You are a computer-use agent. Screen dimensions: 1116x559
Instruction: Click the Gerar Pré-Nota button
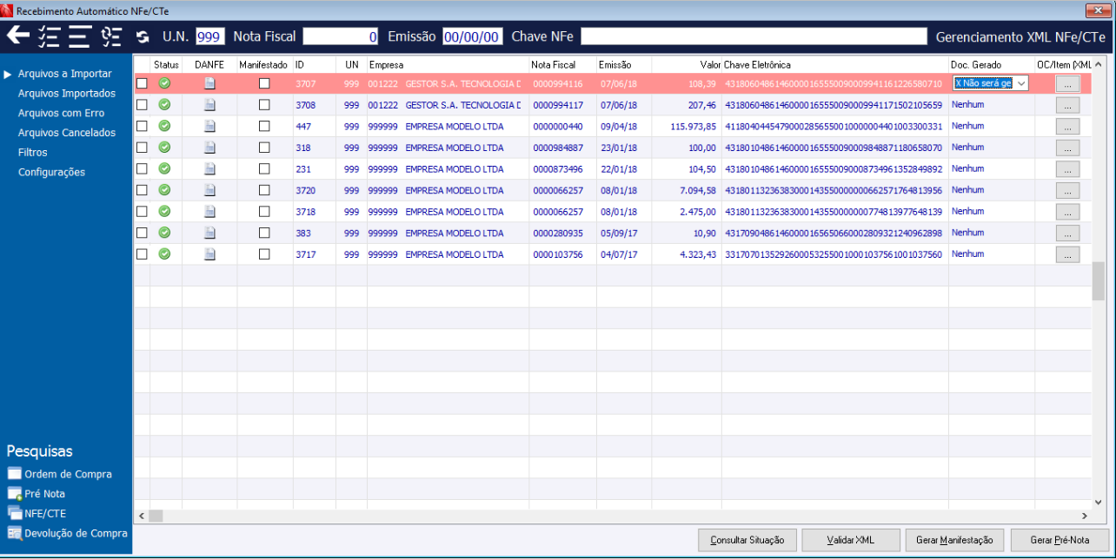point(1059,540)
